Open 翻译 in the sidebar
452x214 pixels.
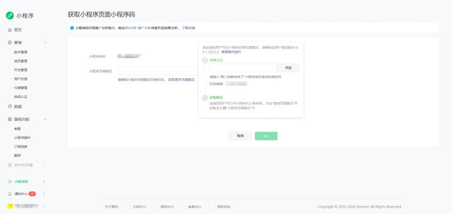tap(17, 156)
